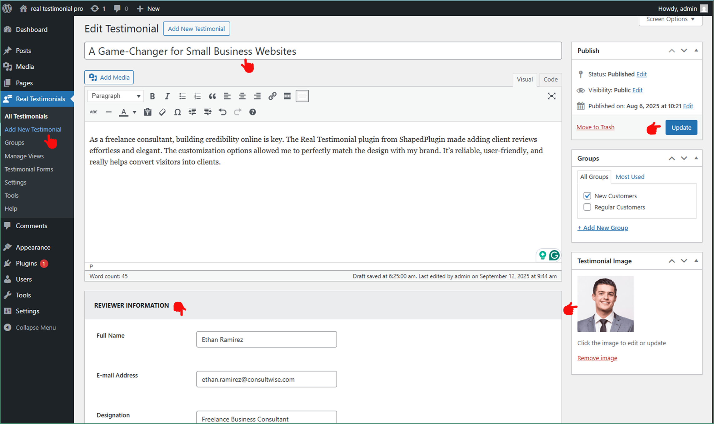Screen dimensions: 714x424
Task: Check the New Customers group checkbox
Action: [587, 196]
